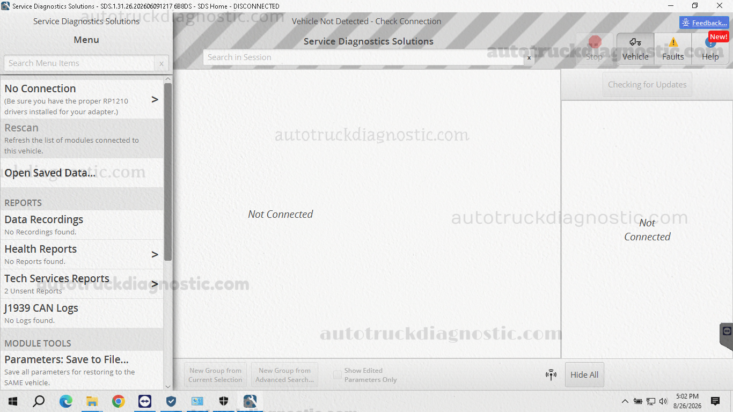Select the Rescan menu item

point(82,138)
